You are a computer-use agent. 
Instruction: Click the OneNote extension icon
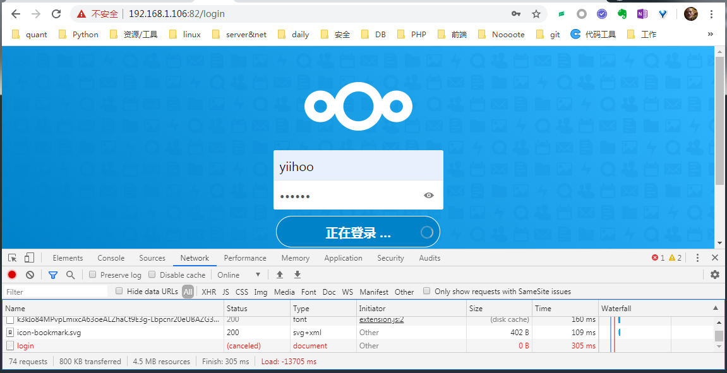[x=642, y=14]
